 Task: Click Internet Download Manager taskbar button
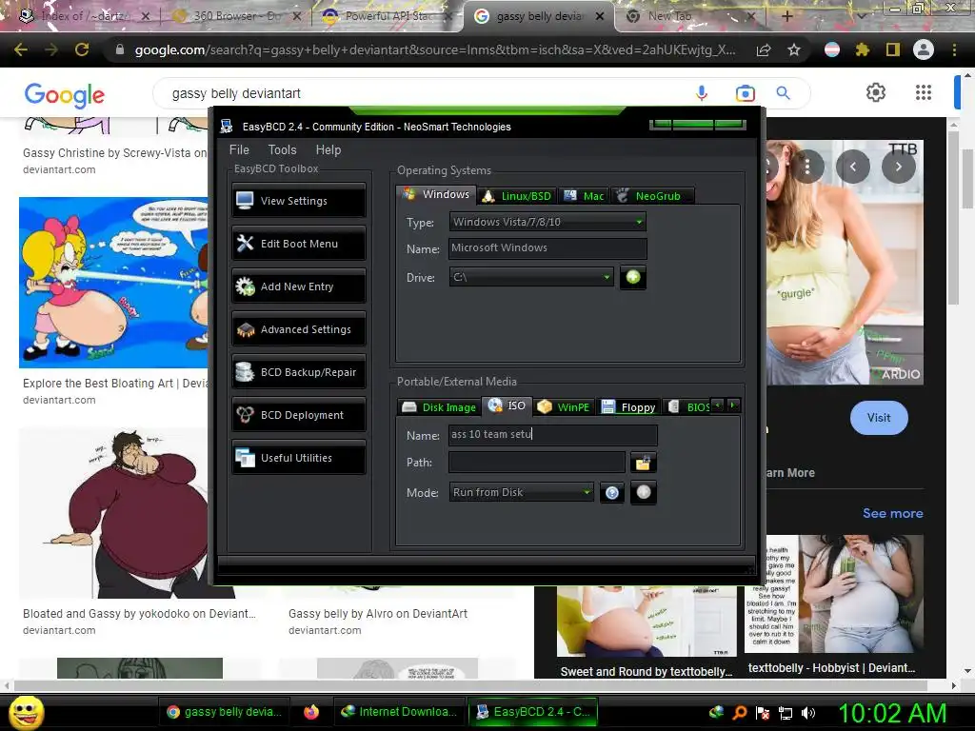click(x=399, y=712)
